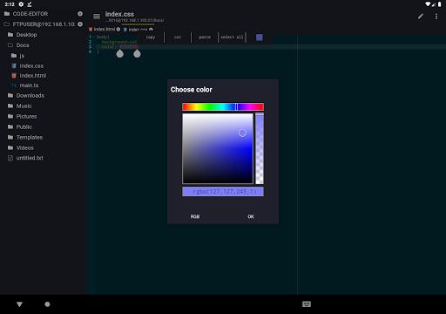Tap the right text selection handle
The height and width of the screenshot is (314, 446).
click(137, 53)
